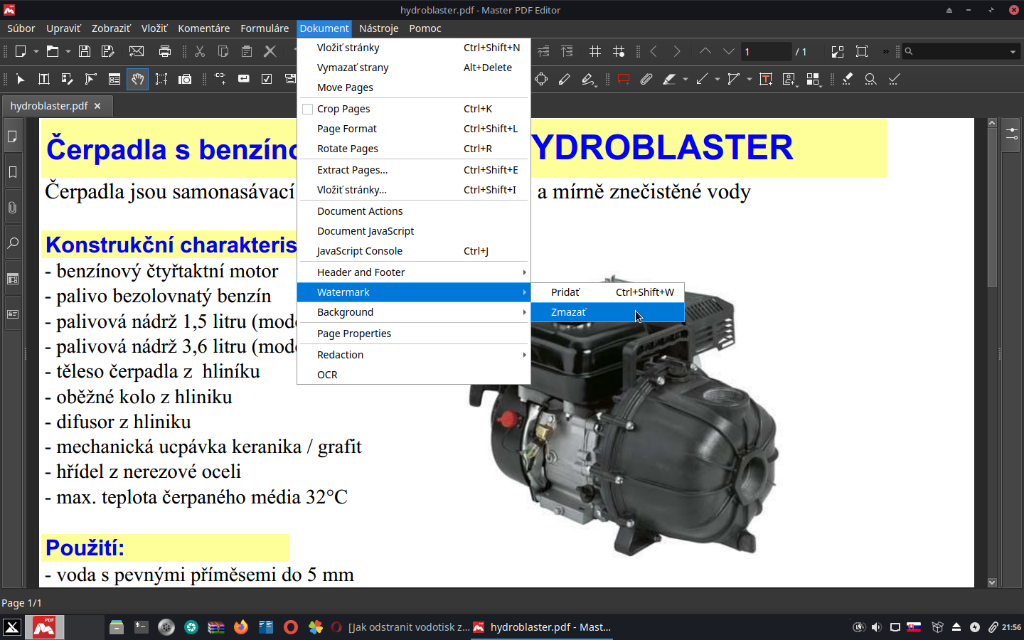Choose the Snapshot camera tool
Viewport: 1024px width, 640px height.
(185, 79)
